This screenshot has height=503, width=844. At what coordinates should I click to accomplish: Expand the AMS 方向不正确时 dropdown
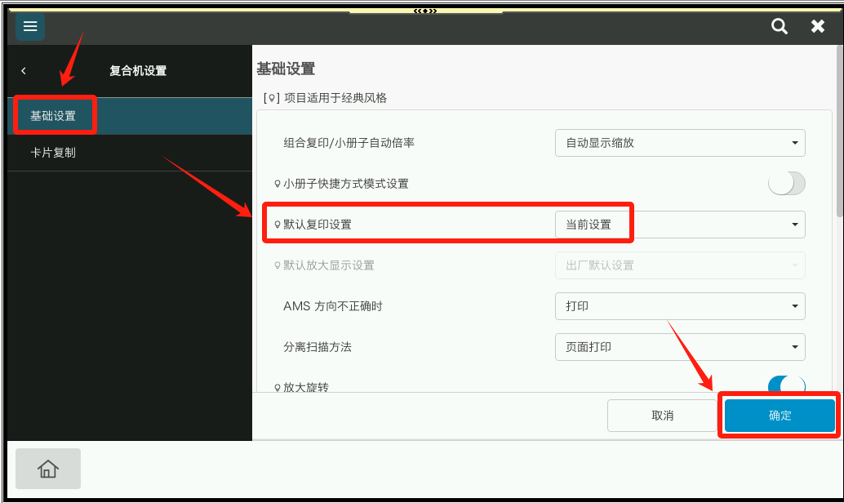click(x=680, y=306)
